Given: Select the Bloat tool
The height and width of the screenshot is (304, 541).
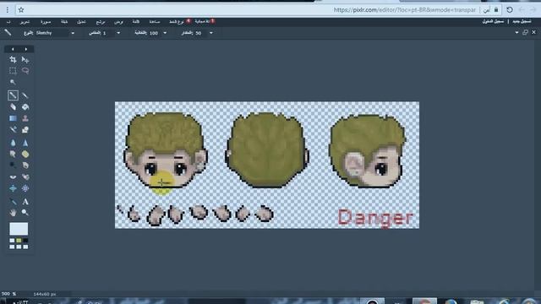Looking at the screenshot, I should pos(13,188).
